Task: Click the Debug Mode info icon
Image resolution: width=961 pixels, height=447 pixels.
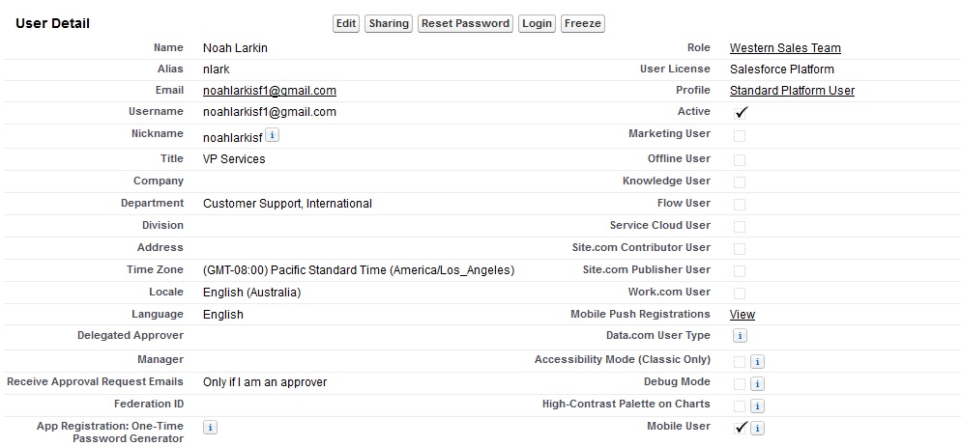Action: (x=758, y=383)
